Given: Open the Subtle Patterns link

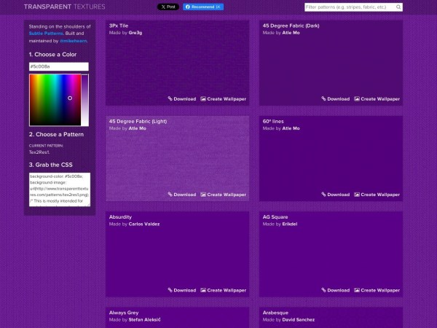Looking at the screenshot, I should (x=46, y=34).
